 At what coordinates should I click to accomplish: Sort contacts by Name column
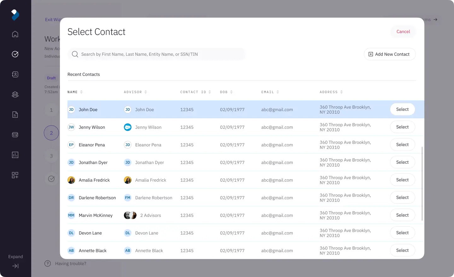tap(75, 92)
